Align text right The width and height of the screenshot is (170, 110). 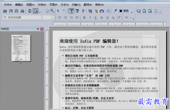click(x=71, y=18)
